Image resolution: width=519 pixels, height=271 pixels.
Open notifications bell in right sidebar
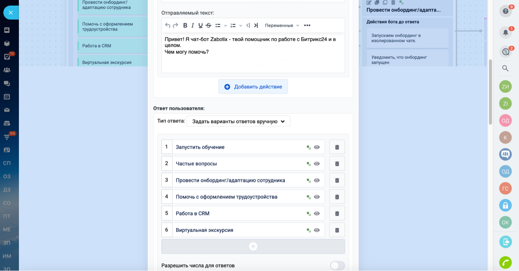click(x=505, y=33)
